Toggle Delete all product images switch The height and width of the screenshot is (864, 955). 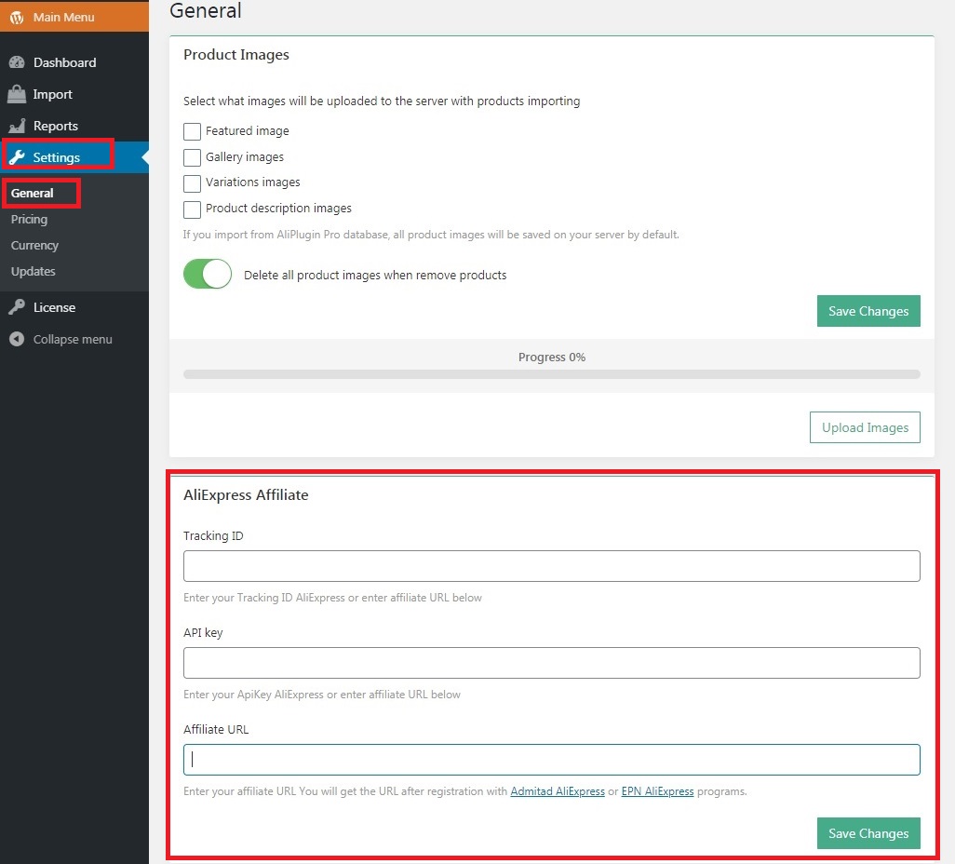tap(208, 274)
